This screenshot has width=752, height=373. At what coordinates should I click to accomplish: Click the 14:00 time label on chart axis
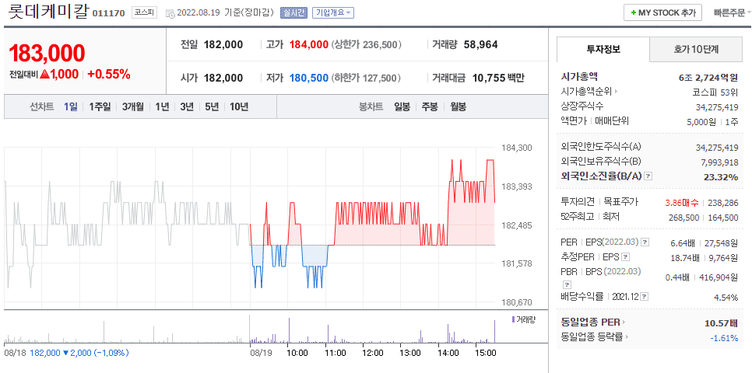click(x=448, y=353)
